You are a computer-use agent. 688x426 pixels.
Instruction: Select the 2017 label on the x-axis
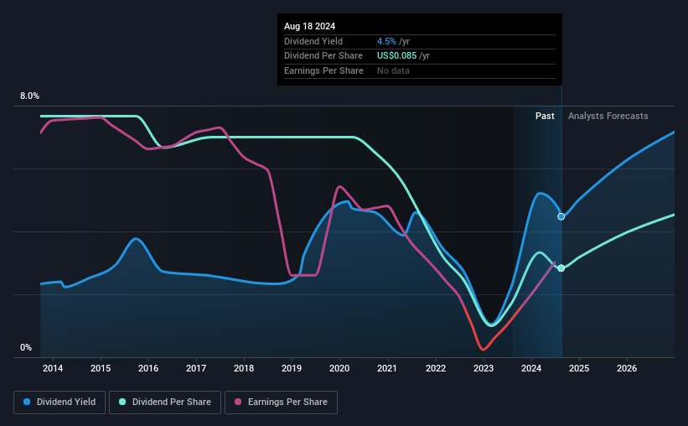point(196,368)
